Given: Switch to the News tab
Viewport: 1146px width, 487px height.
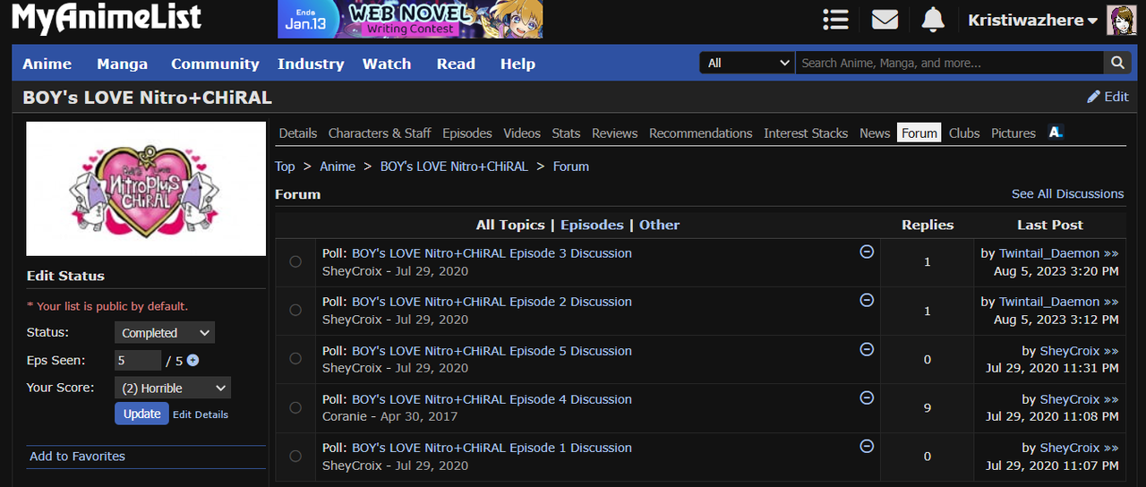Looking at the screenshot, I should point(875,132).
